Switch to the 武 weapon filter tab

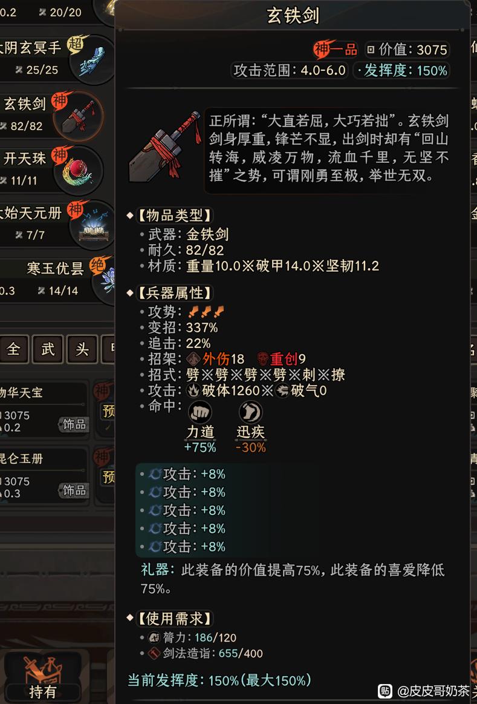48,349
